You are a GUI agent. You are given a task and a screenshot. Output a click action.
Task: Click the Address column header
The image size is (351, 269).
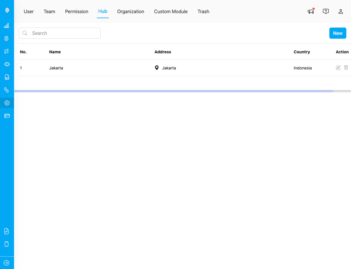(x=163, y=52)
